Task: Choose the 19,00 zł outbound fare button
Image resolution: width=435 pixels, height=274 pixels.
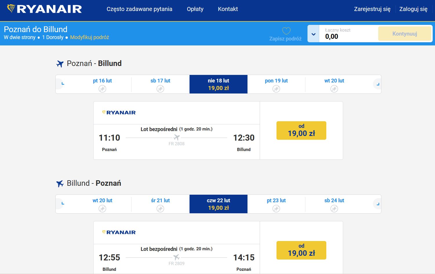Action: pos(301,130)
